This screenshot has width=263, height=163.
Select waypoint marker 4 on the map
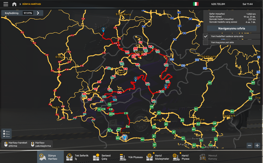103,29
